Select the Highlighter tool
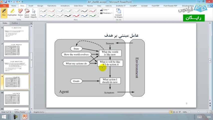The width and height of the screenshot is (213, 120). 12,13
